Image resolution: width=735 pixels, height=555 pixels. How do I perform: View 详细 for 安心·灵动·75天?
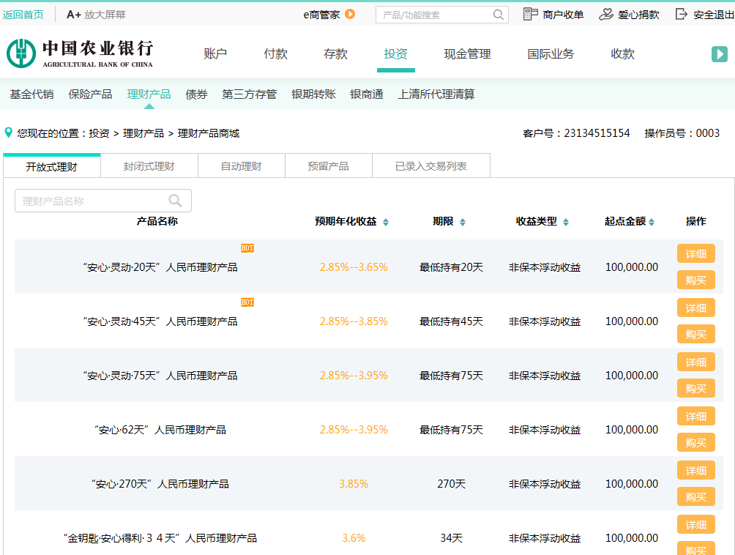(696, 362)
